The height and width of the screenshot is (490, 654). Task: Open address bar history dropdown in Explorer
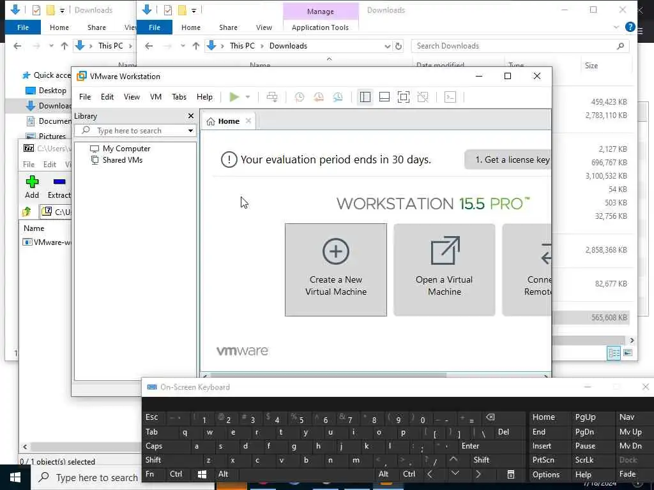coord(387,46)
